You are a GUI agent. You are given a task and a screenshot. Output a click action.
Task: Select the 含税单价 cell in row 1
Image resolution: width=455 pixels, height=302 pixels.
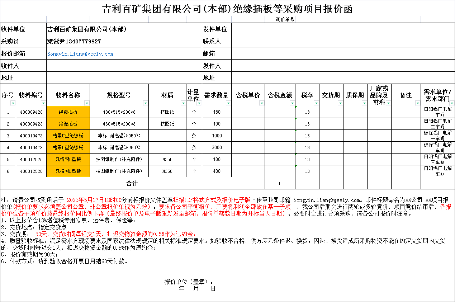pyautogui.click(x=248, y=112)
